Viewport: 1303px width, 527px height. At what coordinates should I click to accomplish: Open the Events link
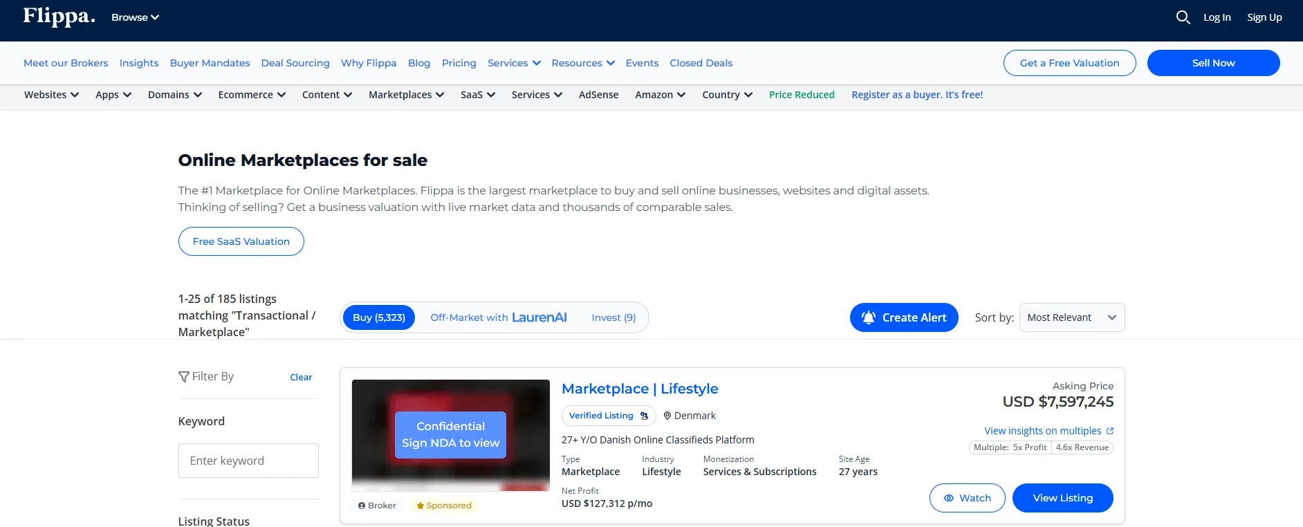[x=642, y=63]
